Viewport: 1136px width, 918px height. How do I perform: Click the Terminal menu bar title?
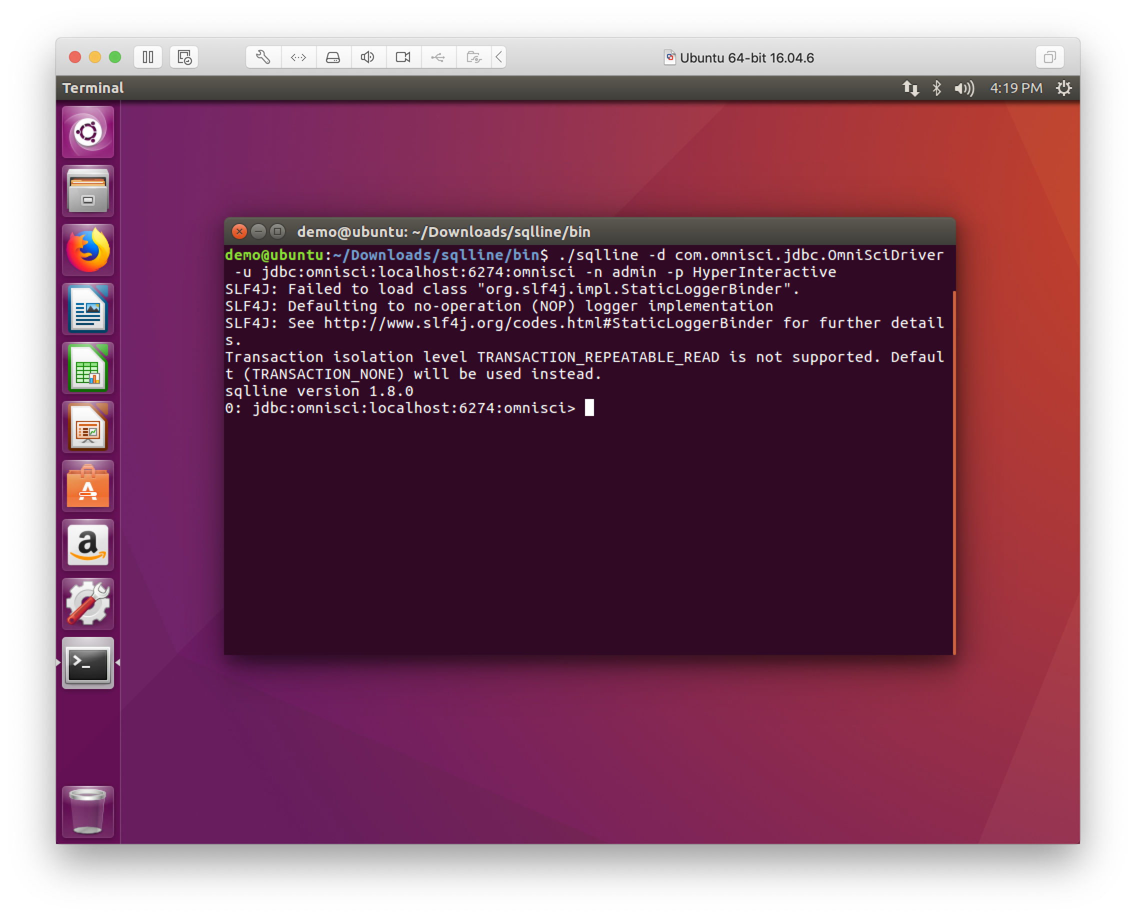pos(93,88)
